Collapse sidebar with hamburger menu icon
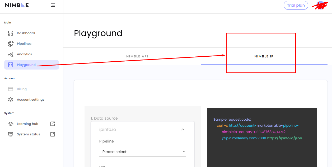Viewport: 332px width, 167px height. point(53,5)
